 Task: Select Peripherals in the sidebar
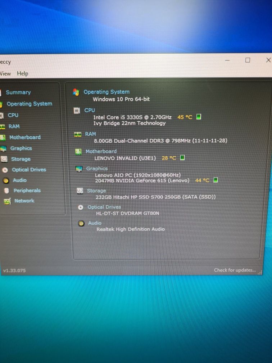coord(27,191)
